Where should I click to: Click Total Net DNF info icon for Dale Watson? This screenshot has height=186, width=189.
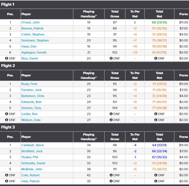(156, 120)
